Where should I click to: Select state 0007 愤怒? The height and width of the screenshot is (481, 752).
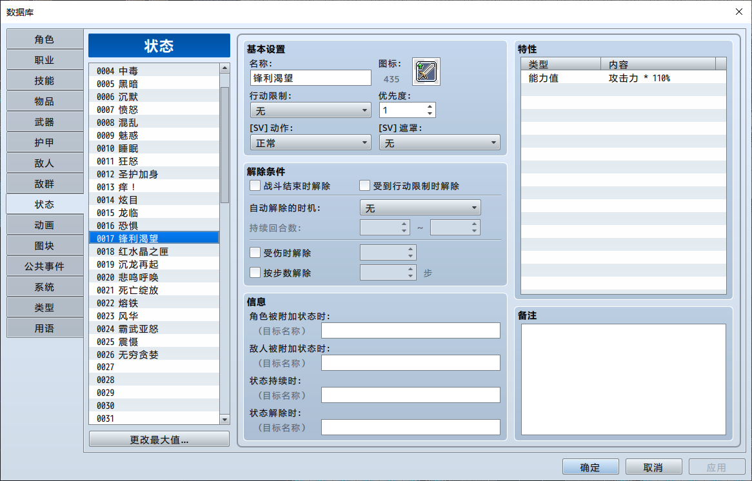pyautogui.click(x=154, y=110)
